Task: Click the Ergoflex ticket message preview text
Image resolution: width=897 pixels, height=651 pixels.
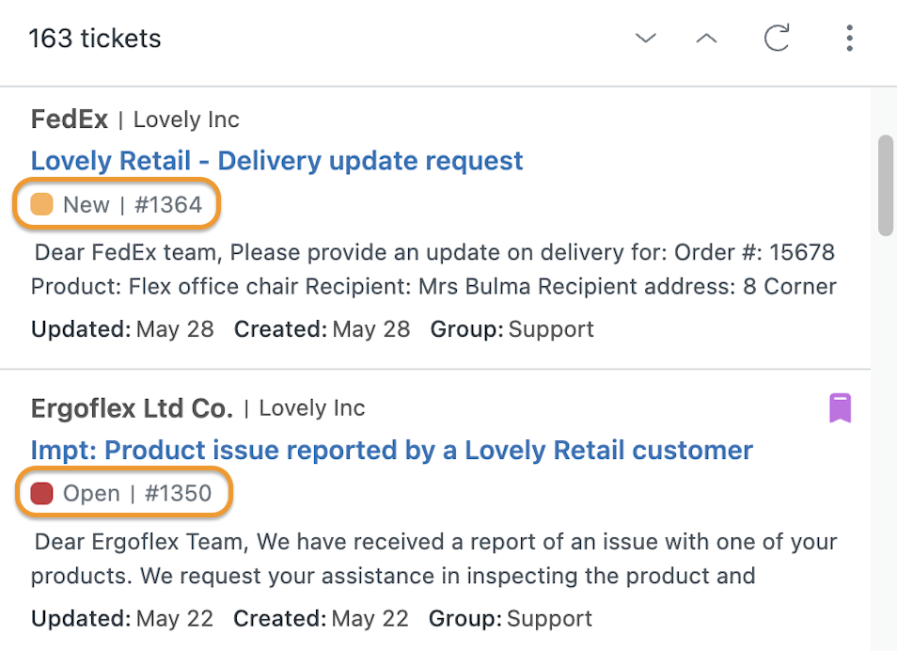Action: click(x=433, y=558)
